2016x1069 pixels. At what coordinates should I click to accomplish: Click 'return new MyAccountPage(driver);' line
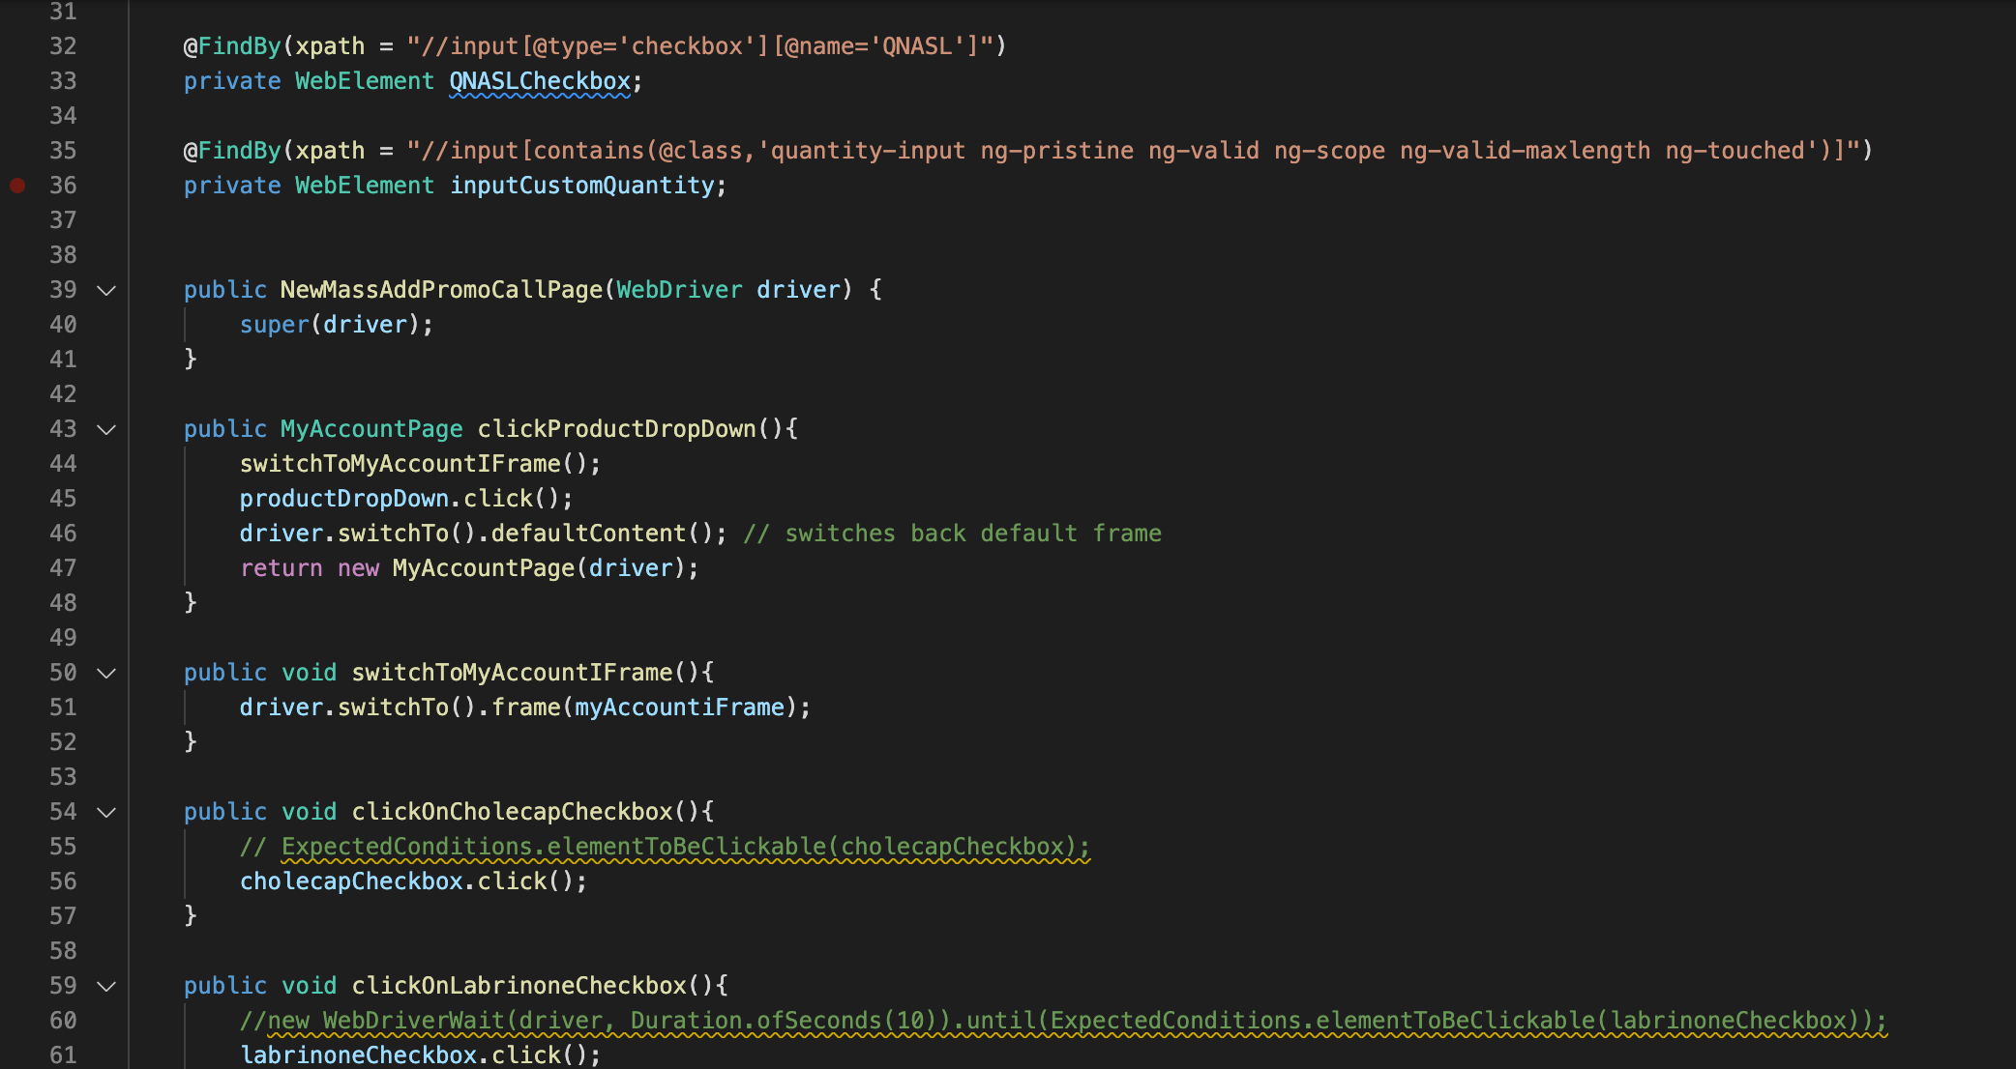(469, 568)
